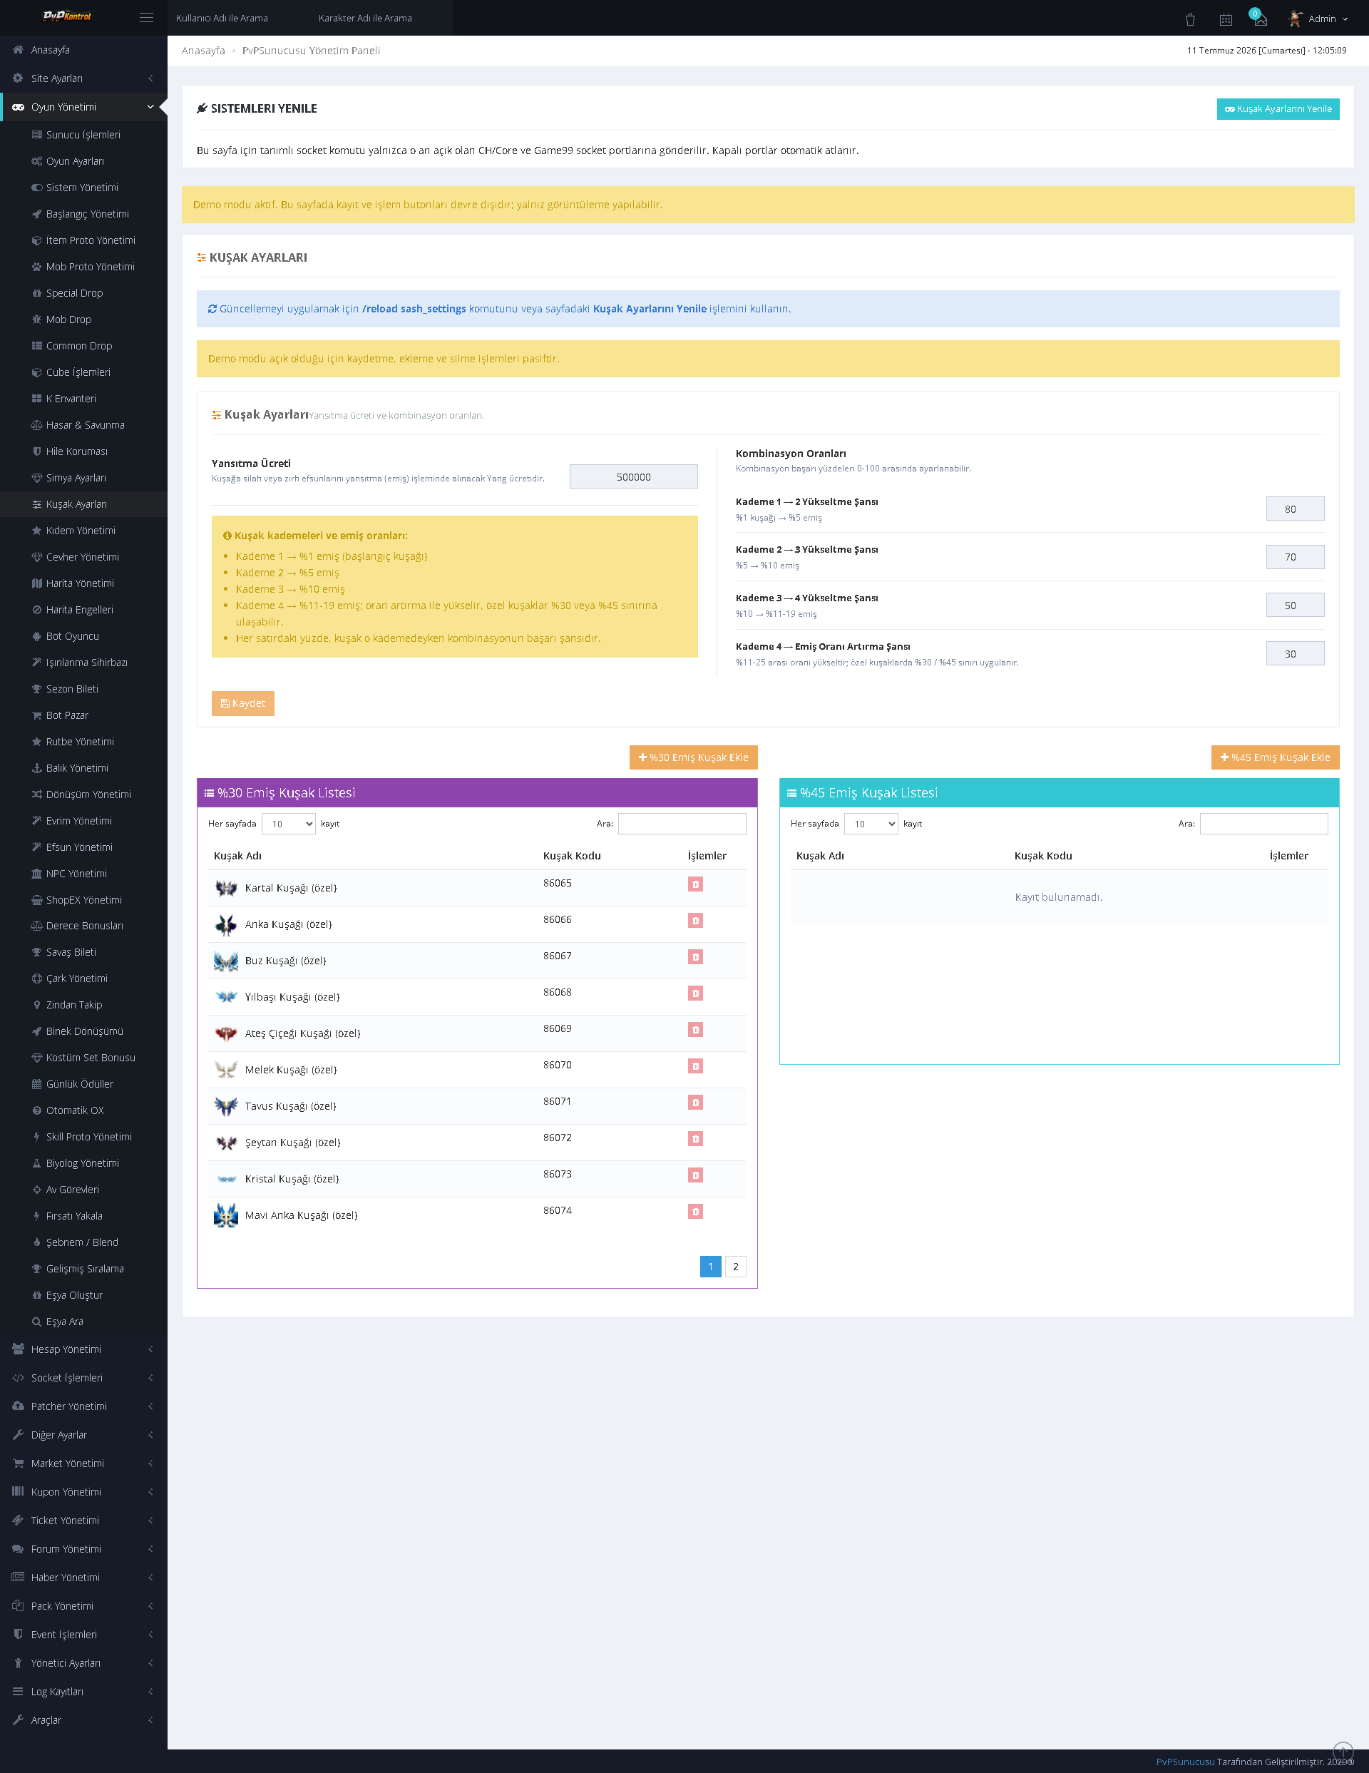Open Anasayfa in sidebar

[83, 49]
